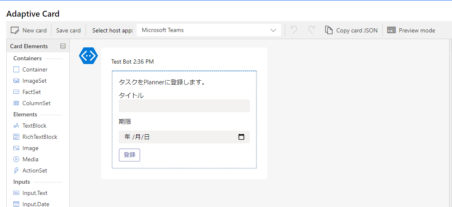452x207 pixels.
Task: Click the Copy card JSON icon
Action: [329, 30]
